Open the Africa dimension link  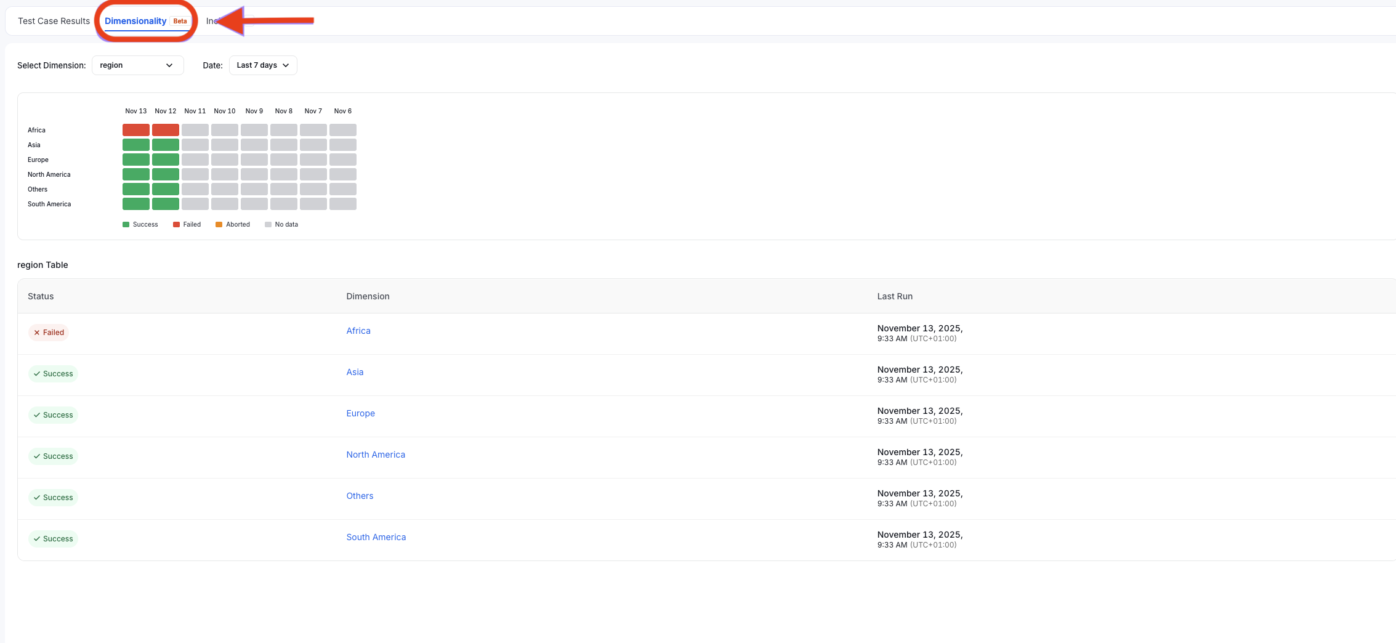point(358,331)
